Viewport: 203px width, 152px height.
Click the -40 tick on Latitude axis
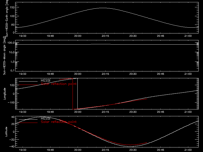pos(12,147)
